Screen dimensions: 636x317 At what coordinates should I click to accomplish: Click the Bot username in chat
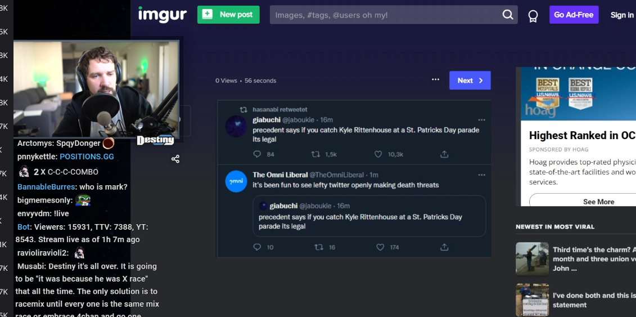(24, 227)
